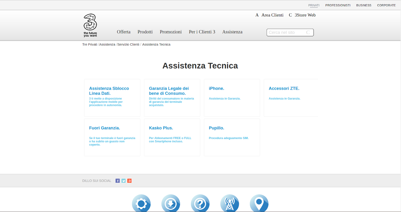Open the Prodotti menu
The height and width of the screenshot is (212, 401).
[145, 32]
